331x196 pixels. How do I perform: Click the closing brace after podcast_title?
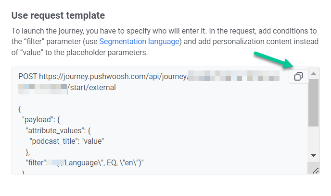28,152
